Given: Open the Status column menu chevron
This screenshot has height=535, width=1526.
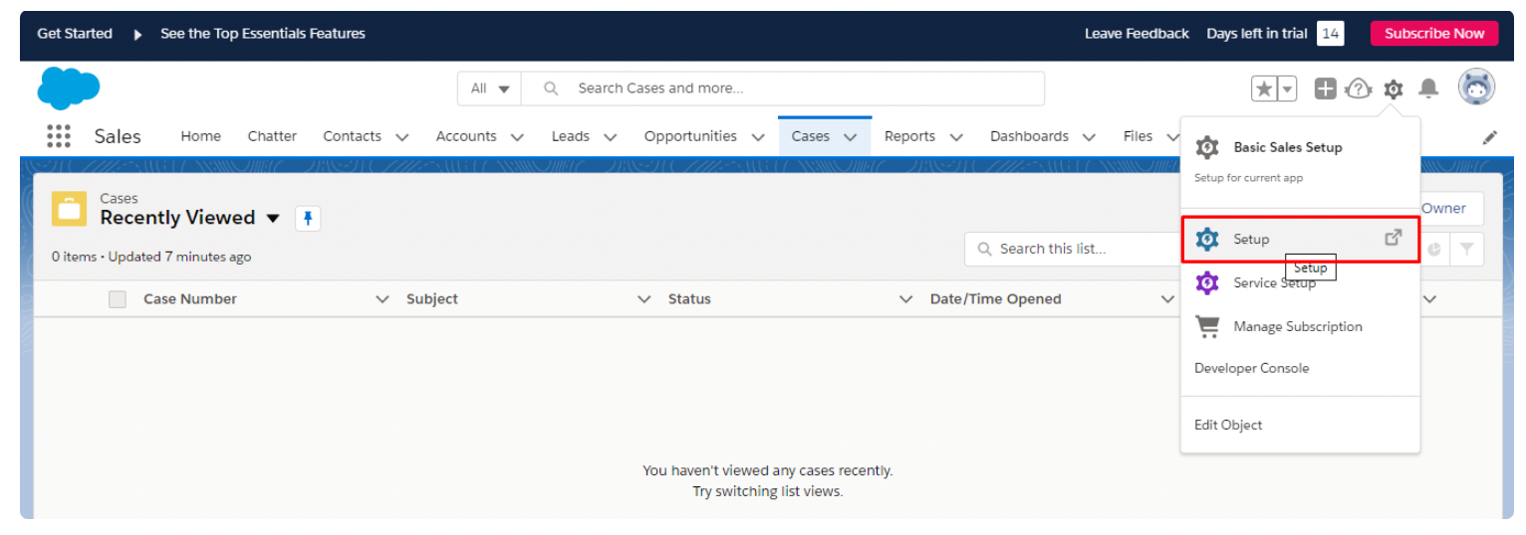Looking at the screenshot, I should 905,299.
